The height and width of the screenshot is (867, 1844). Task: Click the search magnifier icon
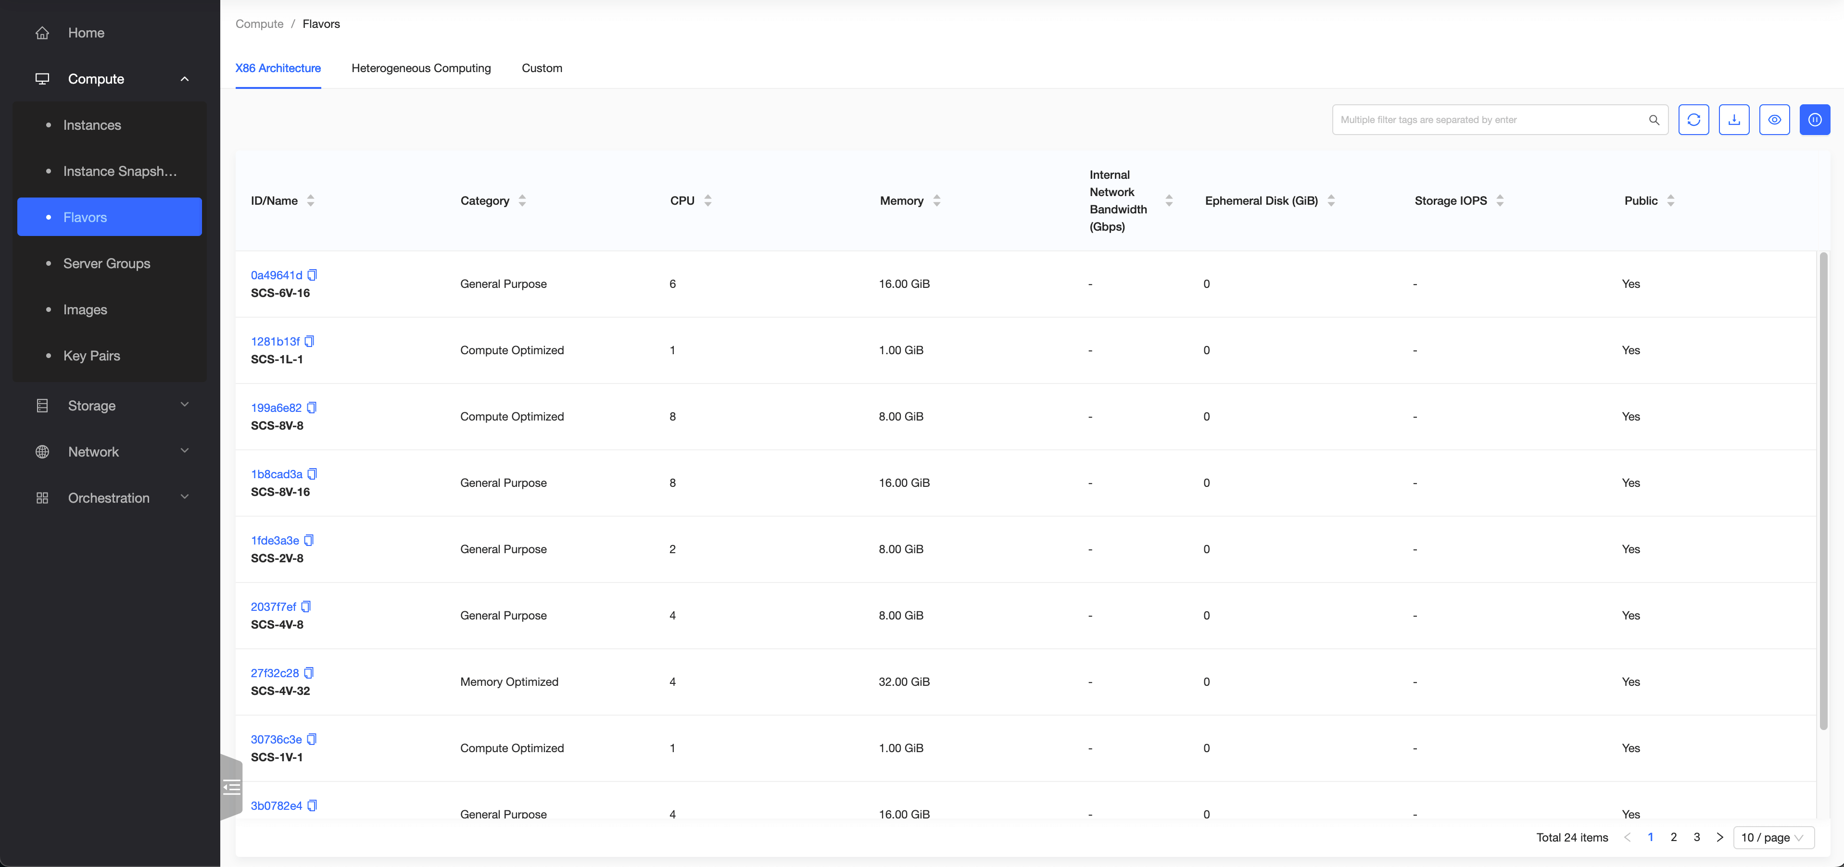[x=1654, y=120]
